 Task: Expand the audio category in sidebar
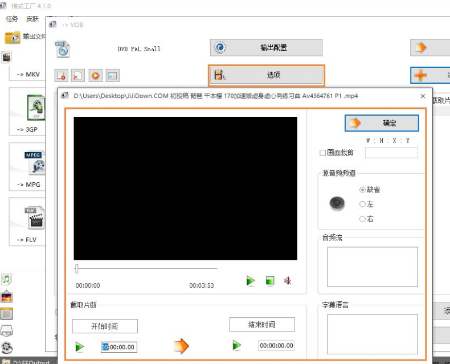click(6, 279)
